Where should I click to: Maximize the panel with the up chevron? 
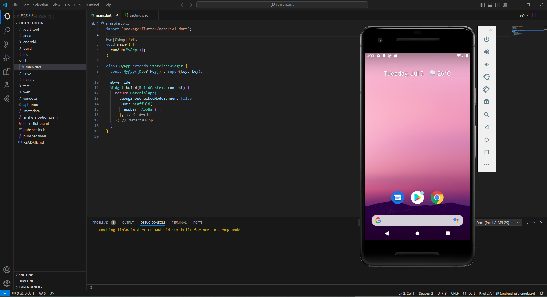[534, 222]
